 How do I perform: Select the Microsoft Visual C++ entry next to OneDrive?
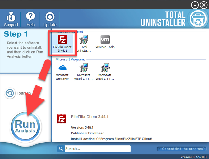(x=84, y=72)
